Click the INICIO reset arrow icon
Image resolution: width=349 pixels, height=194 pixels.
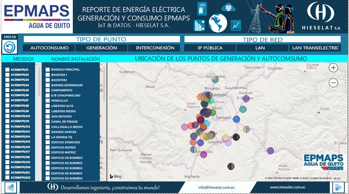tap(9, 46)
